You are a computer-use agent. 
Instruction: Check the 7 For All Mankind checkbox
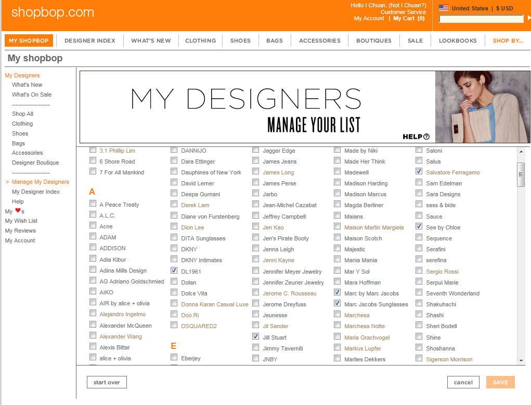click(93, 171)
